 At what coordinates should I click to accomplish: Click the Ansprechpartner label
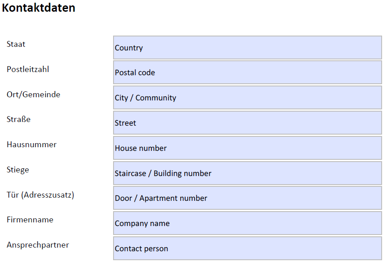point(38,245)
